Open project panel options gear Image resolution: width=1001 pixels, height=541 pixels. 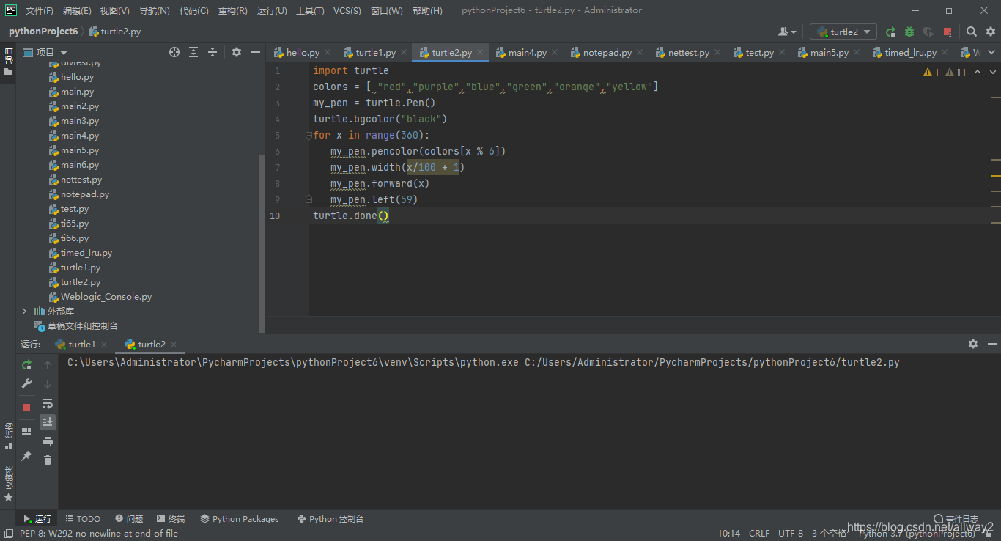coord(237,52)
